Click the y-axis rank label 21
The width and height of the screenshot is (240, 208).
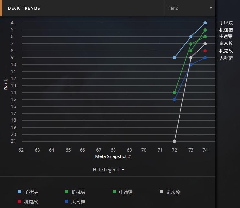point(13,141)
